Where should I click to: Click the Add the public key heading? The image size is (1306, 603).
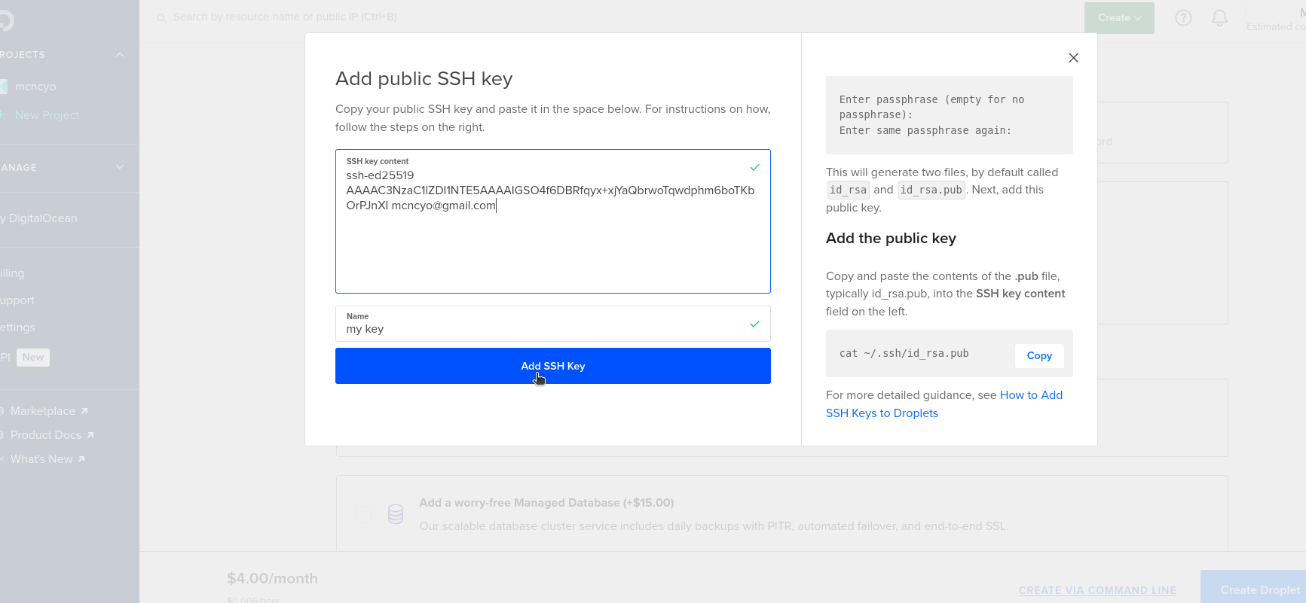pyautogui.click(x=891, y=239)
